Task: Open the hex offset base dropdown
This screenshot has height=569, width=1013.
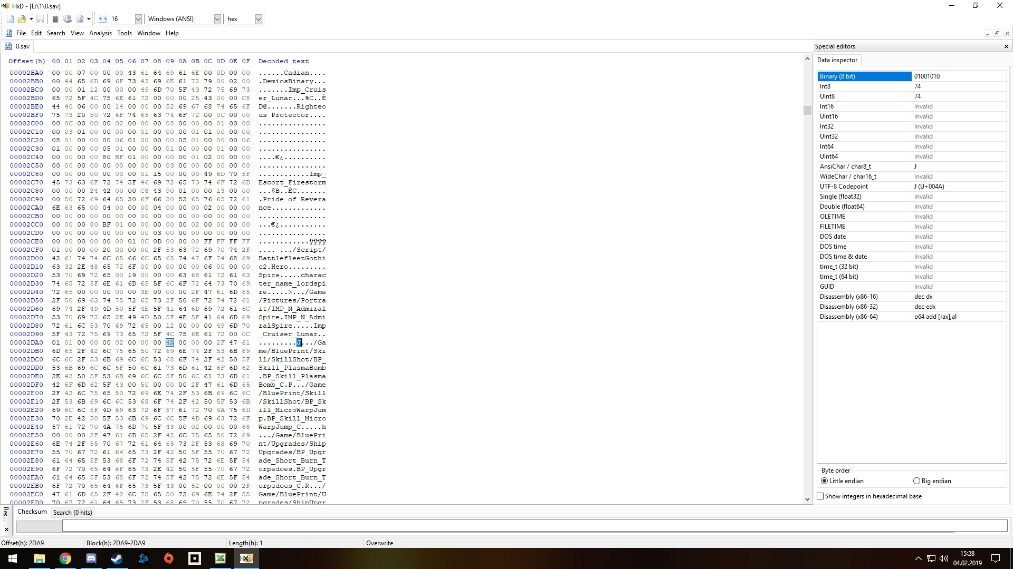Action: coord(258,19)
